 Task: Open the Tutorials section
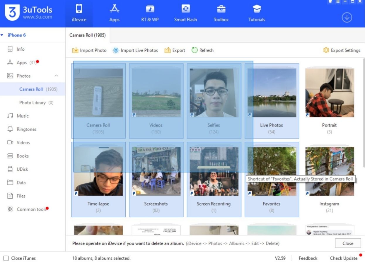click(257, 13)
